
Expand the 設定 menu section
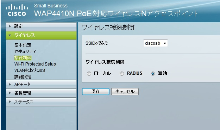click(41, 26)
